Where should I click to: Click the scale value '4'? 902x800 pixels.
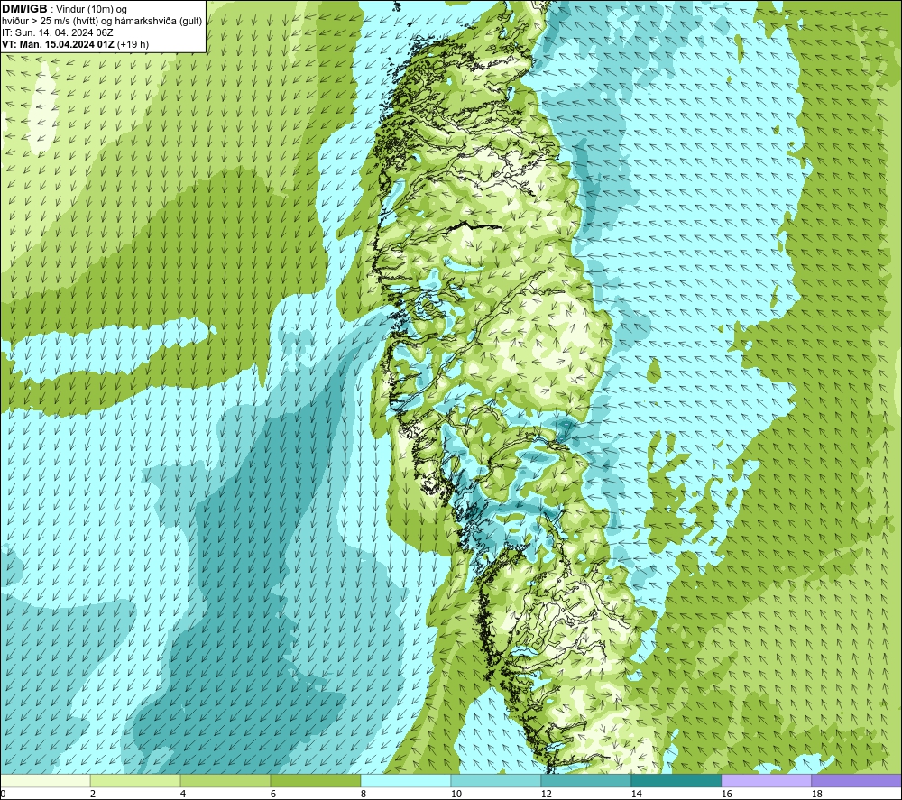[x=183, y=795]
